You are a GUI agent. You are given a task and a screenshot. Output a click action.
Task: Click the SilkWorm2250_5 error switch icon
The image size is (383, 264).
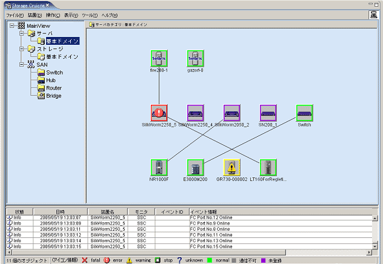(x=159, y=113)
